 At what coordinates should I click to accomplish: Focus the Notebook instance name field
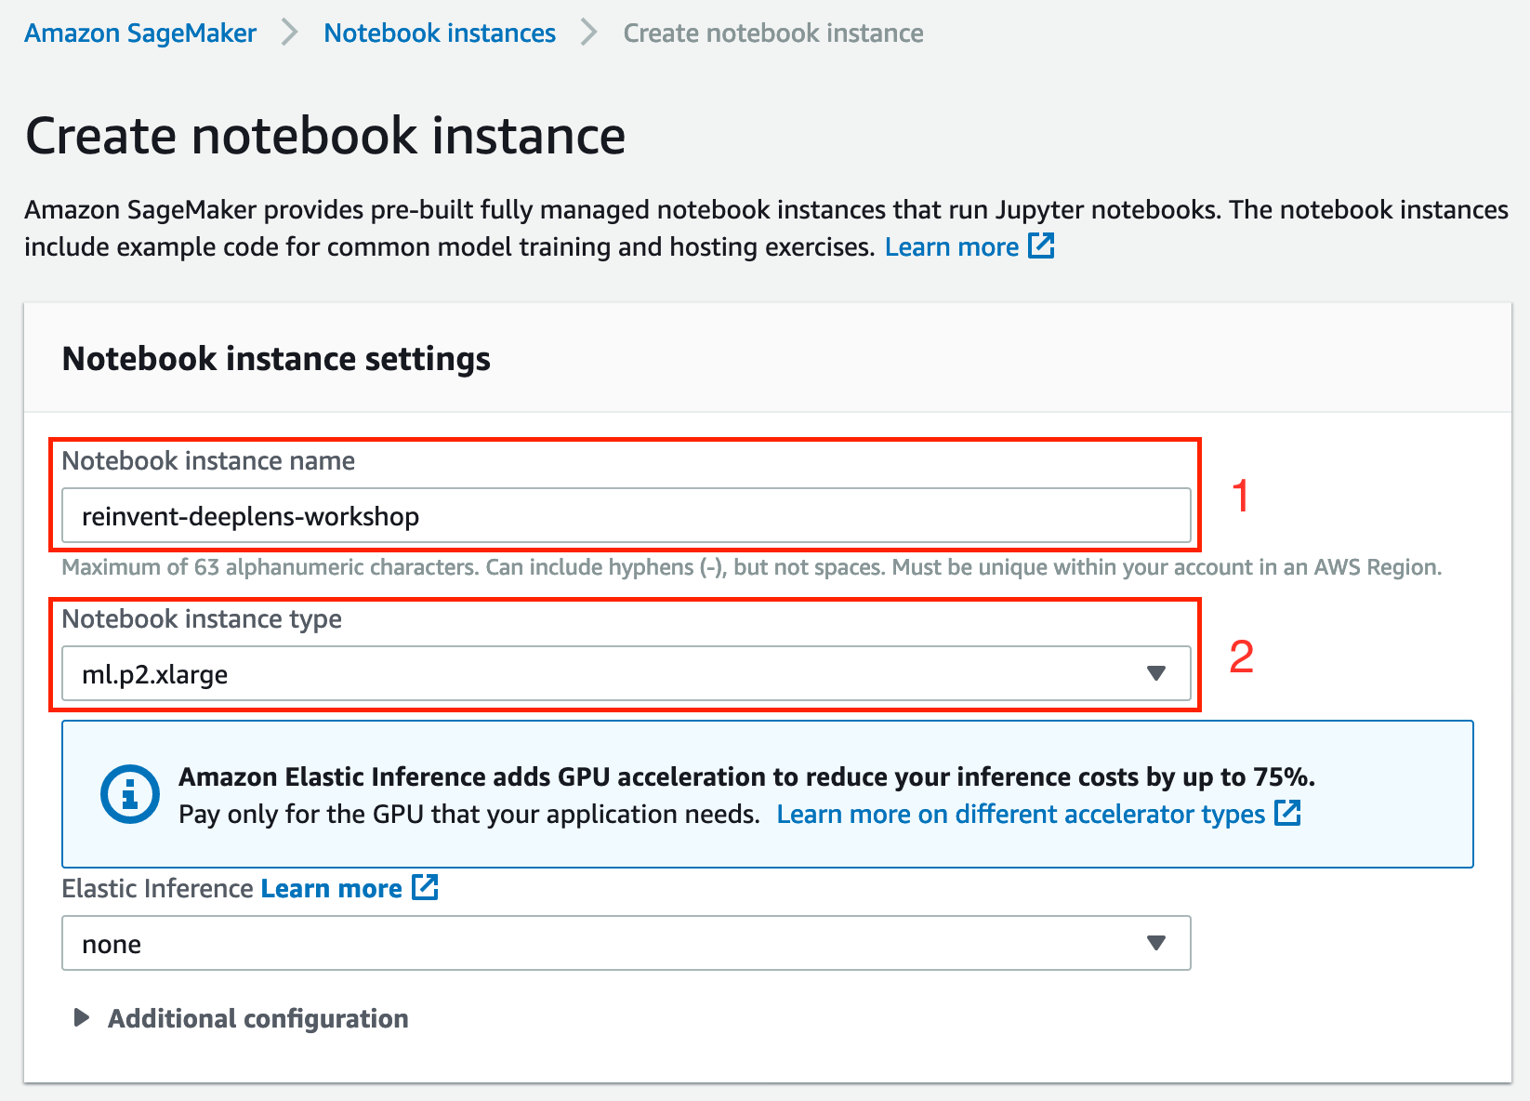point(627,515)
